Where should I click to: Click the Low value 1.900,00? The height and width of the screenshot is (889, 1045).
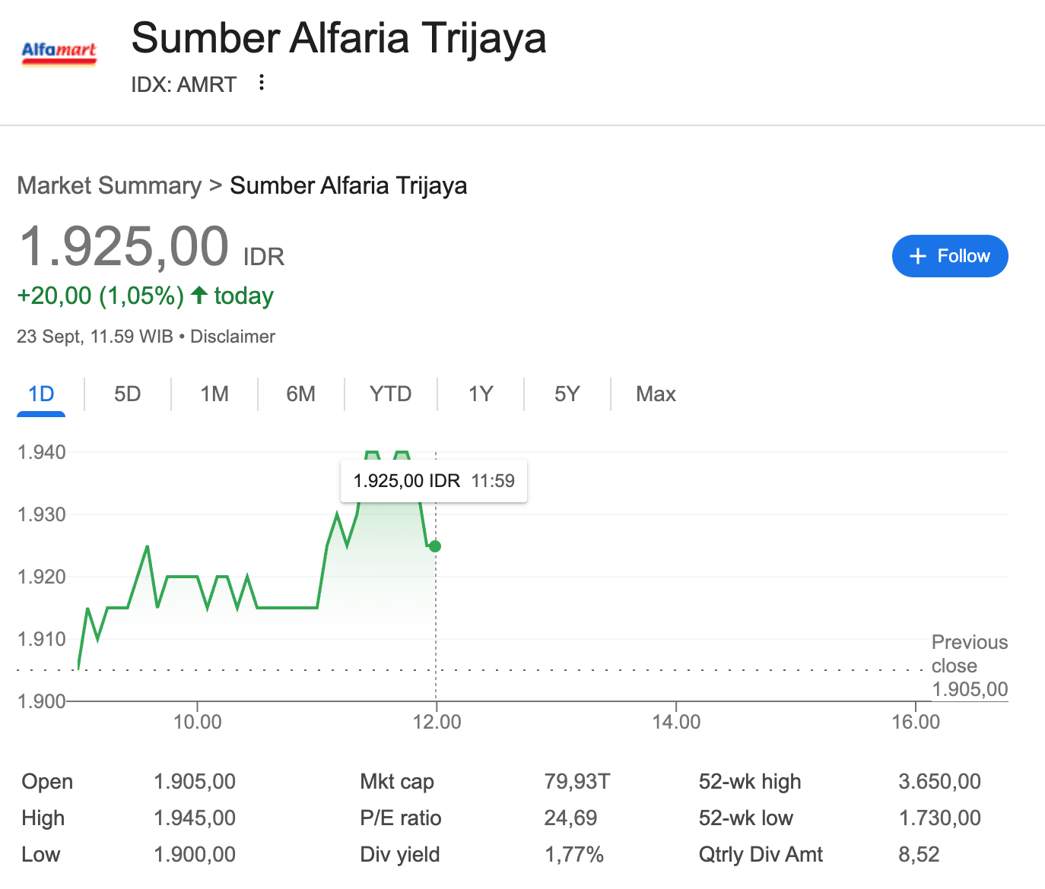[x=195, y=854]
